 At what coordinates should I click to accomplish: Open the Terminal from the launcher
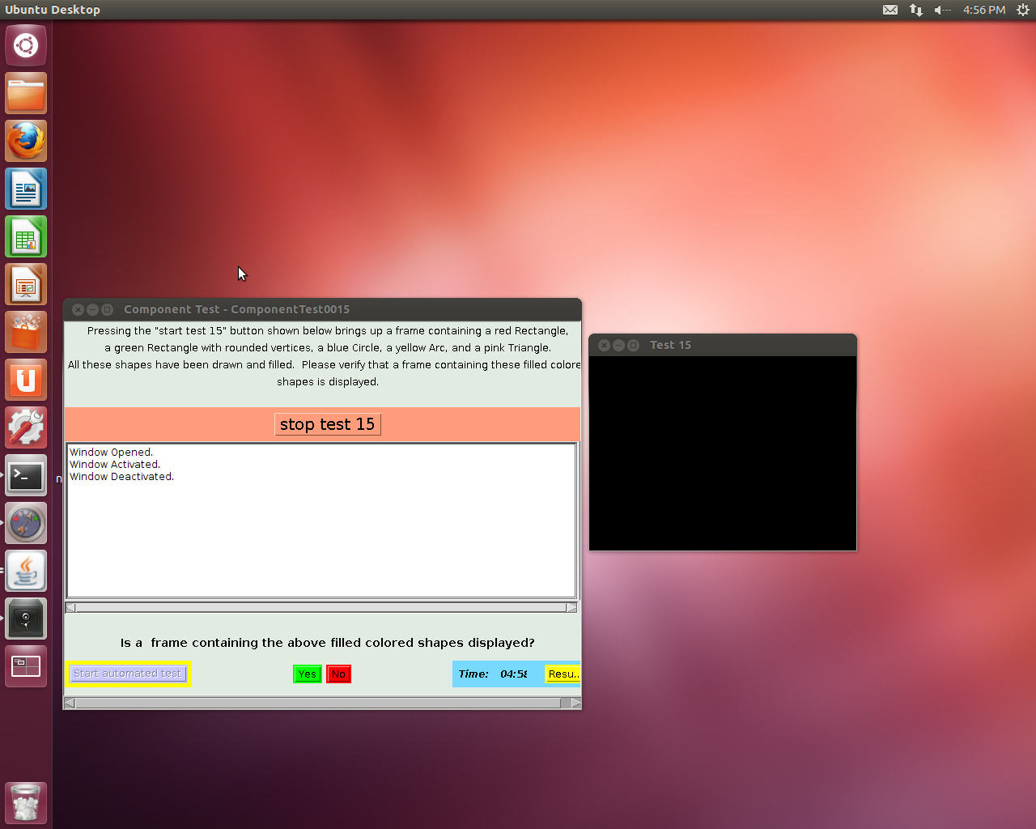pyautogui.click(x=26, y=476)
